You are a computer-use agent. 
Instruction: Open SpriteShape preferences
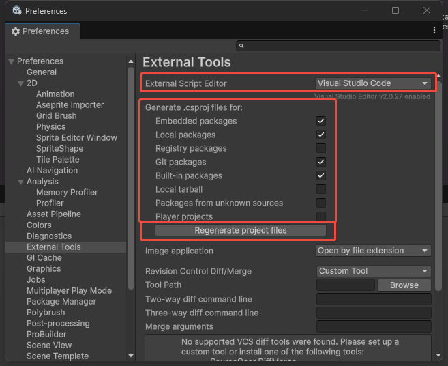click(x=60, y=149)
